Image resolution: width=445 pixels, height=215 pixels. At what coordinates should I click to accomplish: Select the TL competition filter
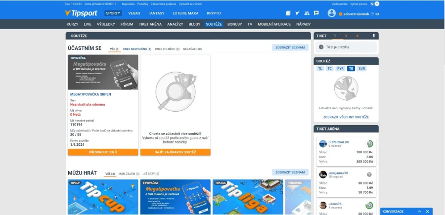(x=320, y=68)
